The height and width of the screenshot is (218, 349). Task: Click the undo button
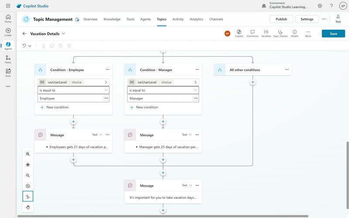coord(24,46)
